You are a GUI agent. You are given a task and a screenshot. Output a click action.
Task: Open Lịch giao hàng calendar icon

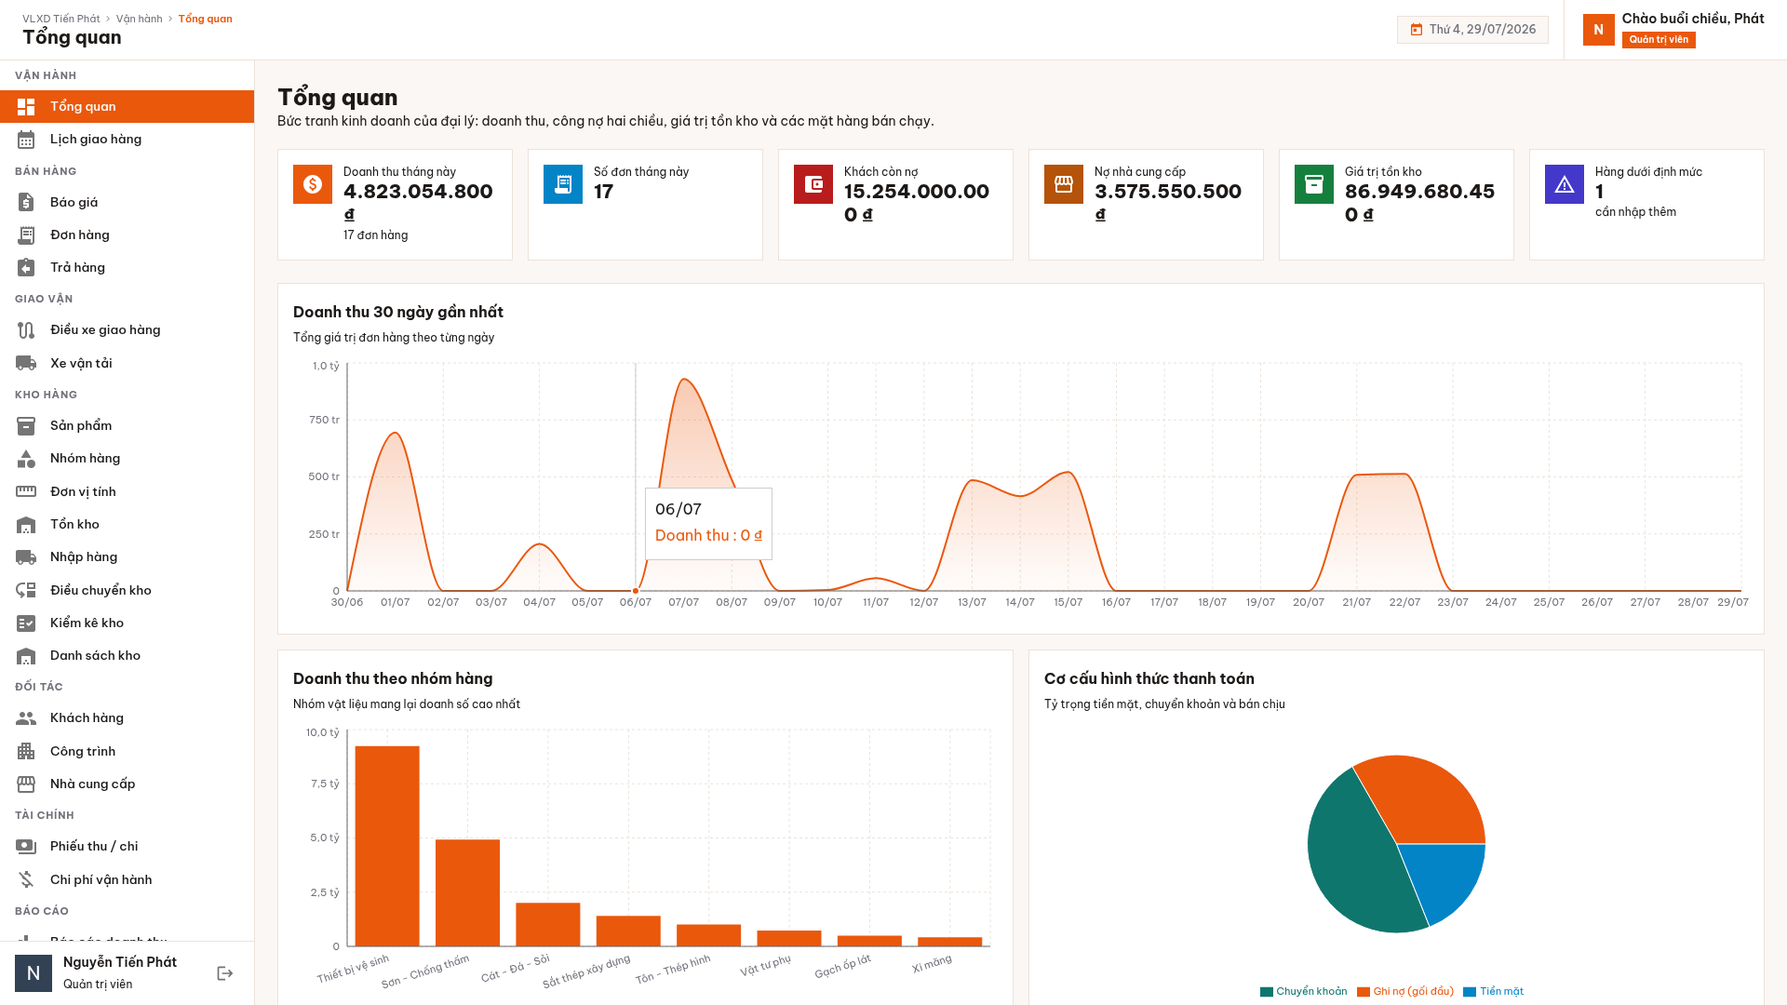click(x=26, y=140)
